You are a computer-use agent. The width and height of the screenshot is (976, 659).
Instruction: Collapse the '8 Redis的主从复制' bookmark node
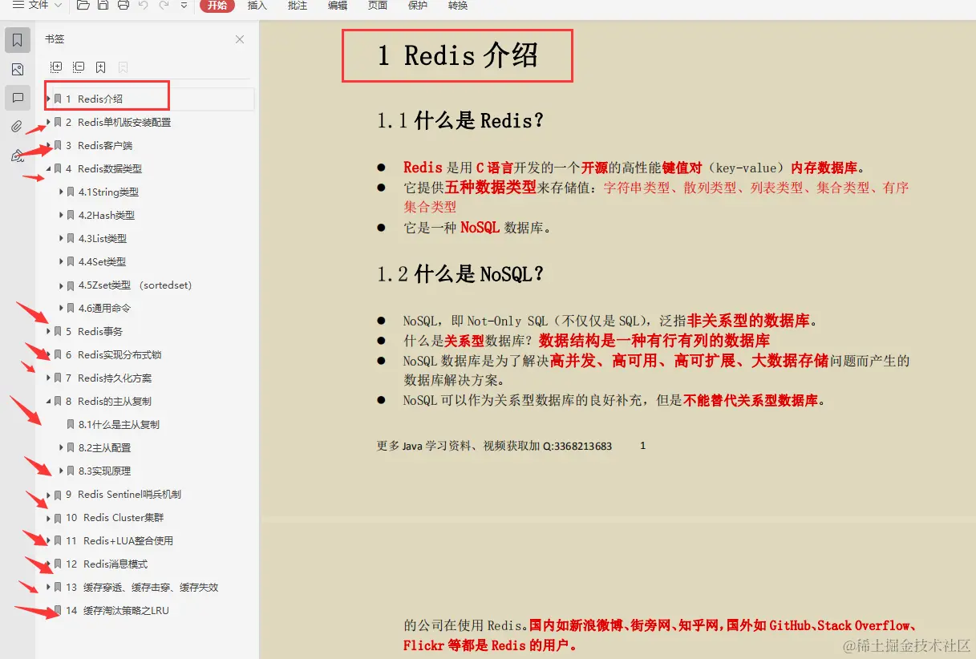pos(49,401)
